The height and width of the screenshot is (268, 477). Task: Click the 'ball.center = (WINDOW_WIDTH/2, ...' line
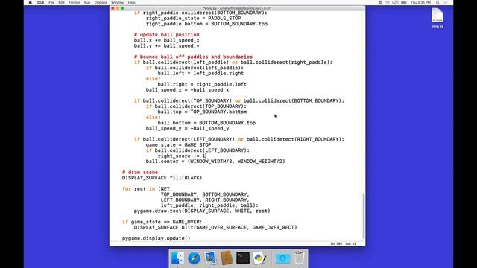click(x=215, y=162)
